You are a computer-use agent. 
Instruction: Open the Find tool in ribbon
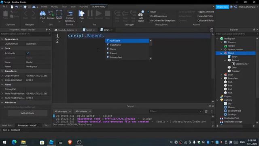pos(42,15)
